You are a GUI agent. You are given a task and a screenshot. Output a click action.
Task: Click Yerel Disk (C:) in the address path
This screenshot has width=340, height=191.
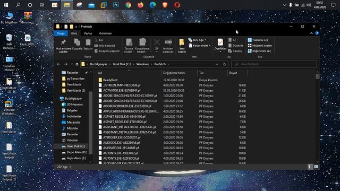122,64
